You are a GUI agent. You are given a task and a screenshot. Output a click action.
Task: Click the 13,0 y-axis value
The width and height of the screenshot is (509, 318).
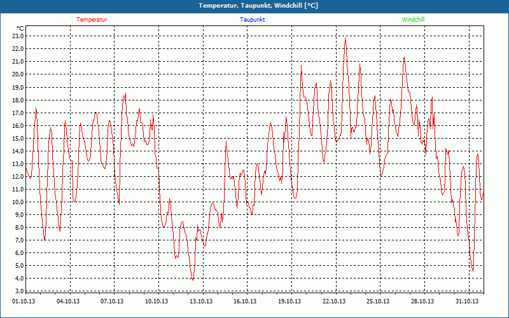[x=18, y=164]
